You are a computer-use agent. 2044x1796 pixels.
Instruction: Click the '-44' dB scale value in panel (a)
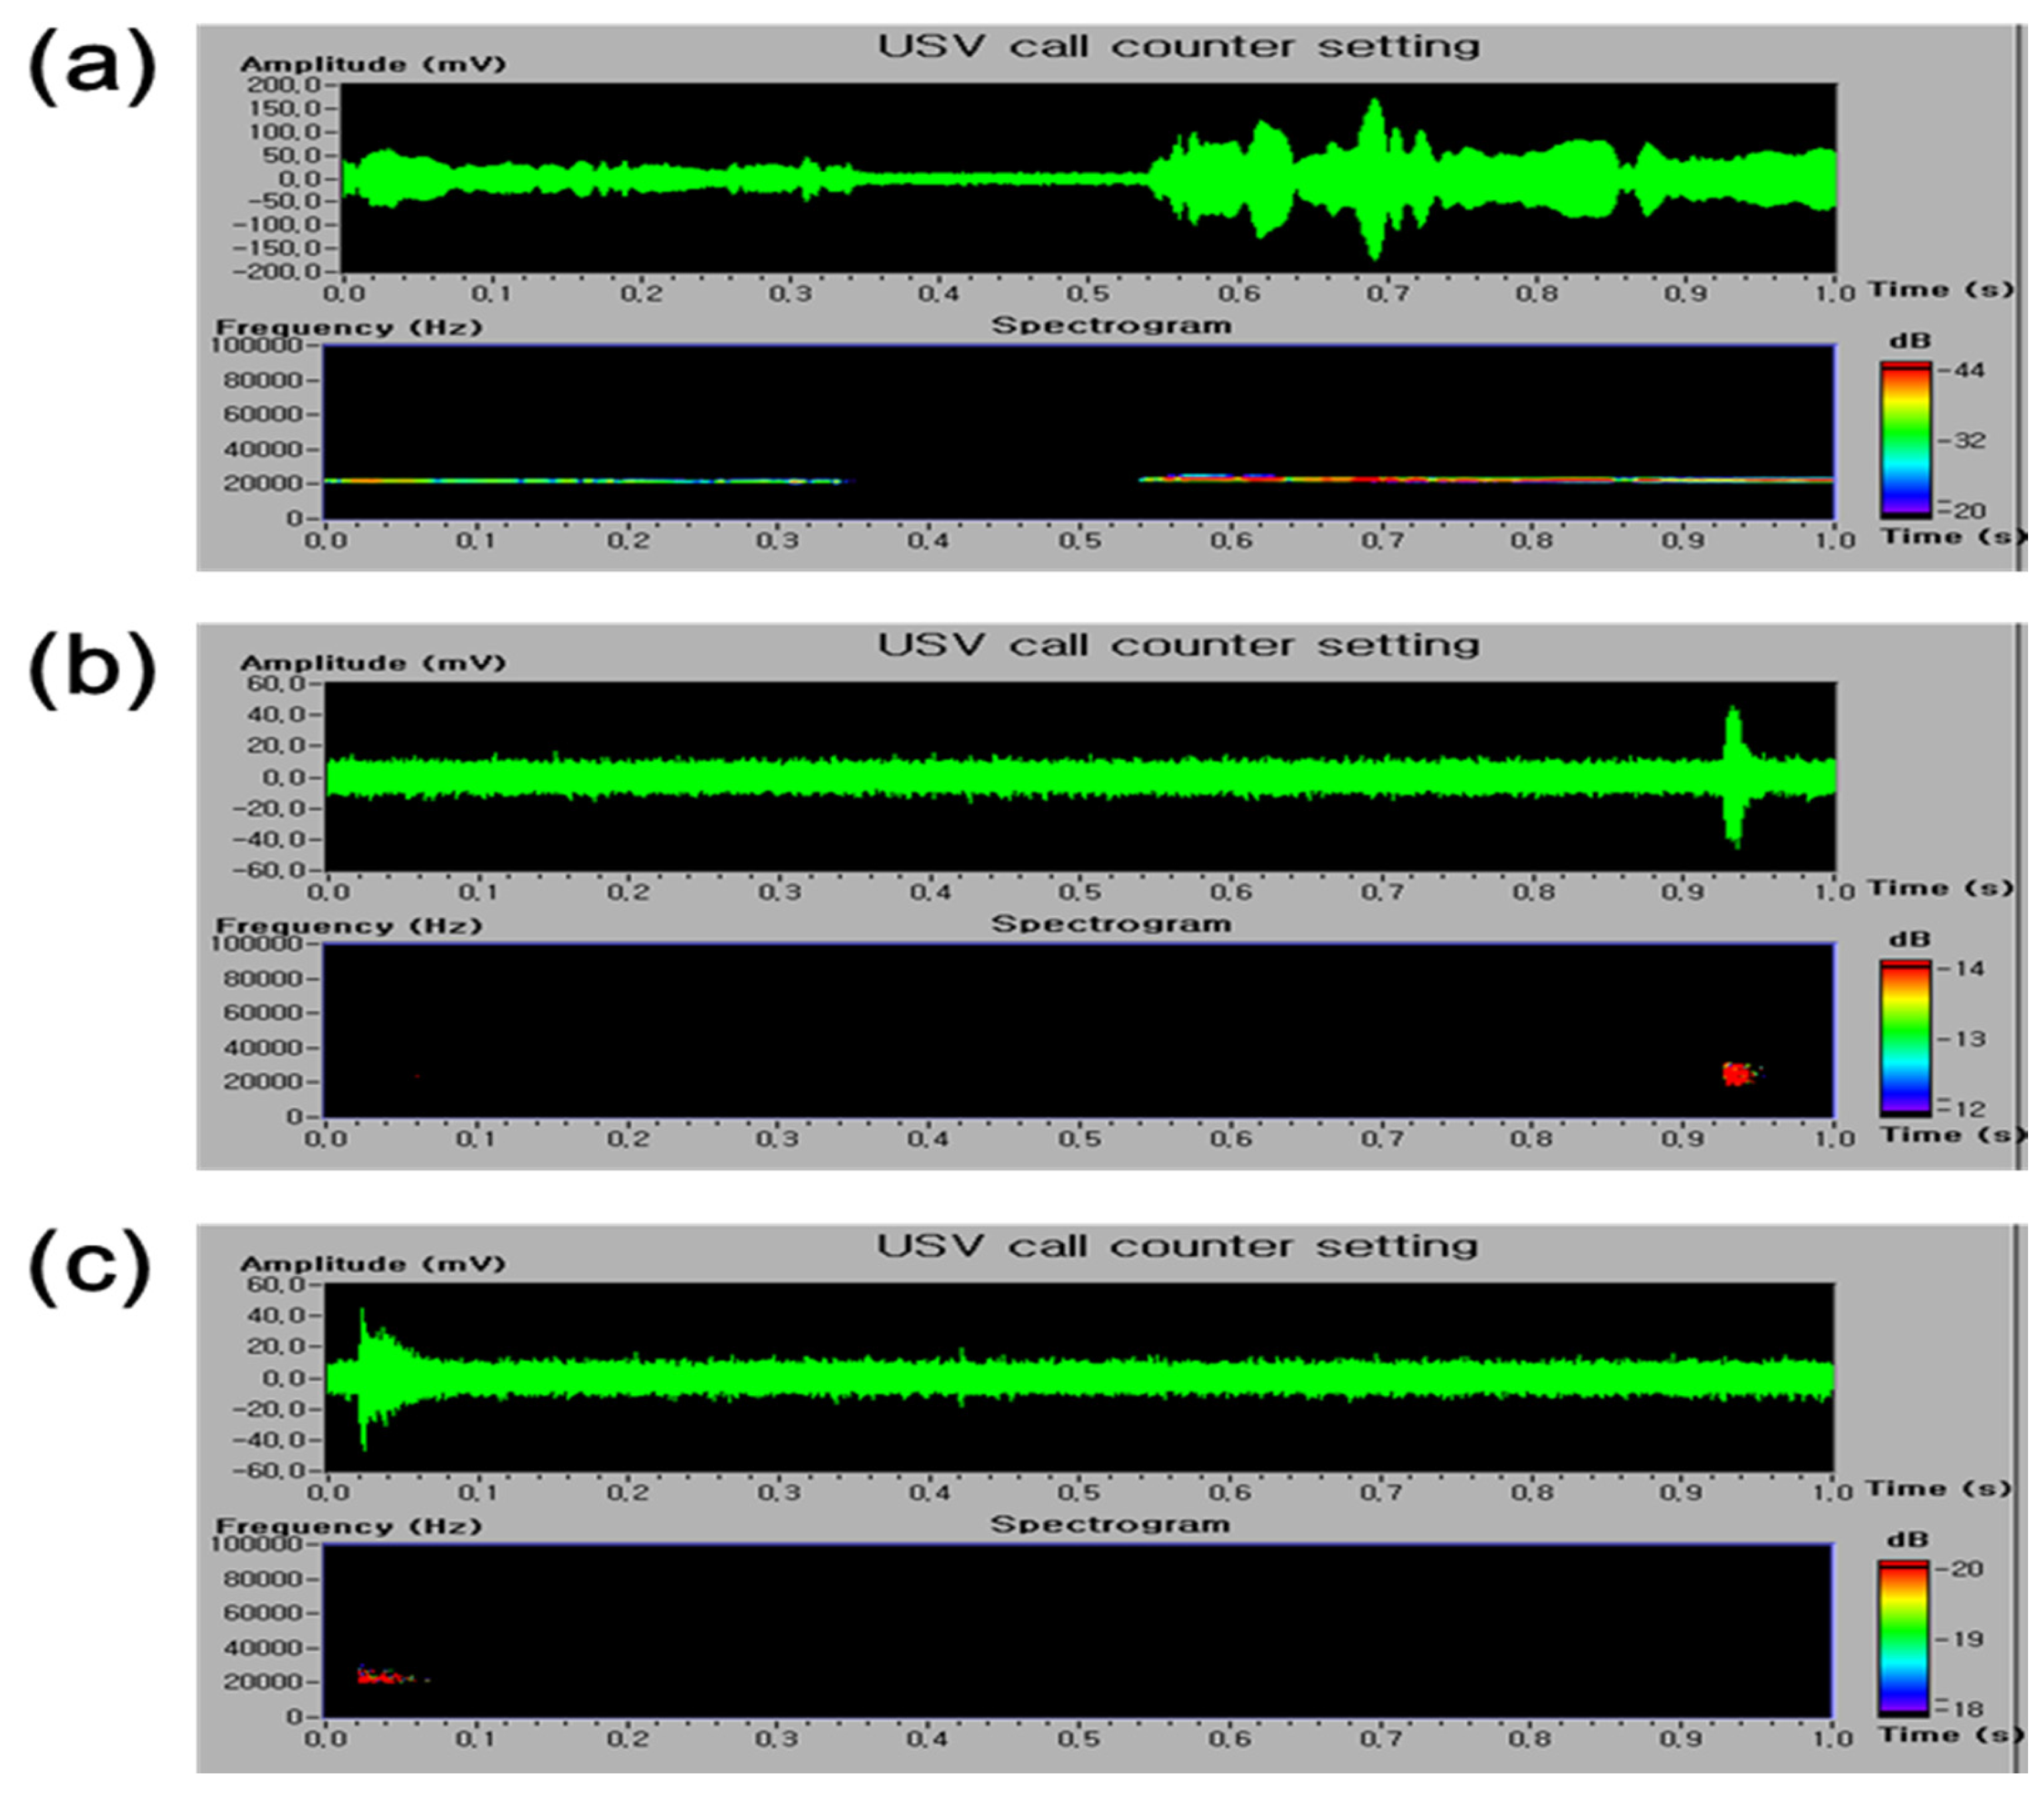[x=1961, y=370]
